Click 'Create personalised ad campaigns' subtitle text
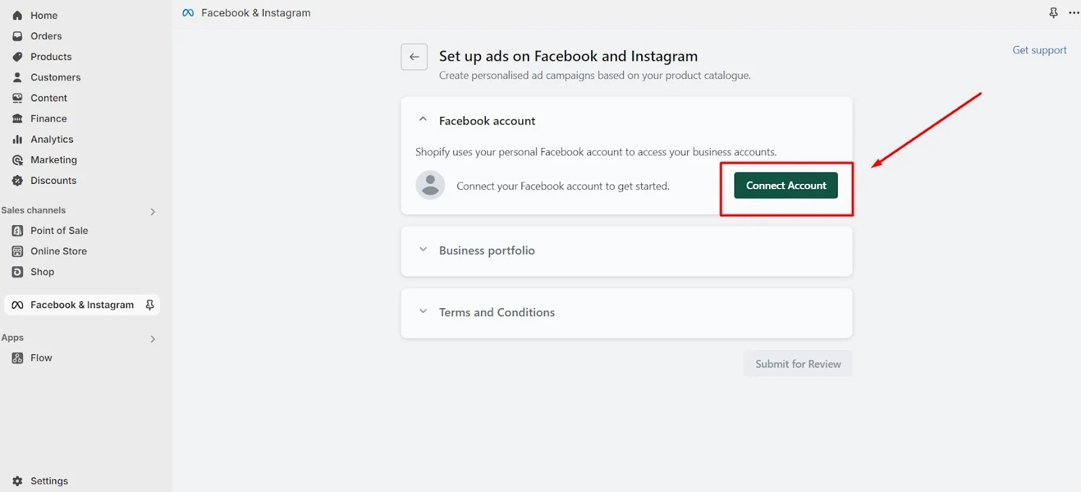The image size is (1081, 492). pos(595,76)
